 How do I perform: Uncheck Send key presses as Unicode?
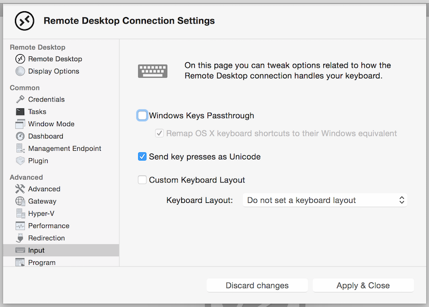[142, 157]
